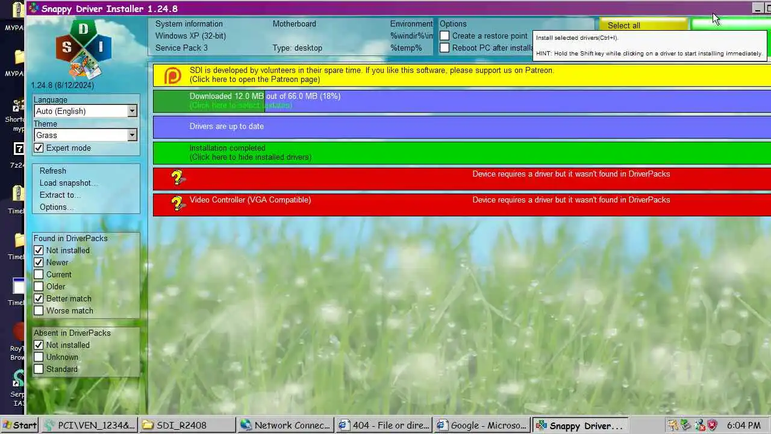
Task: Click 'Click here to select updates' link
Action: coord(241,105)
